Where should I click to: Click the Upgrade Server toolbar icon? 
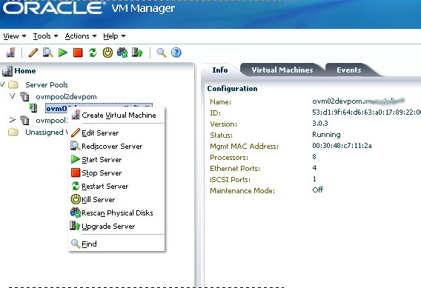click(137, 53)
